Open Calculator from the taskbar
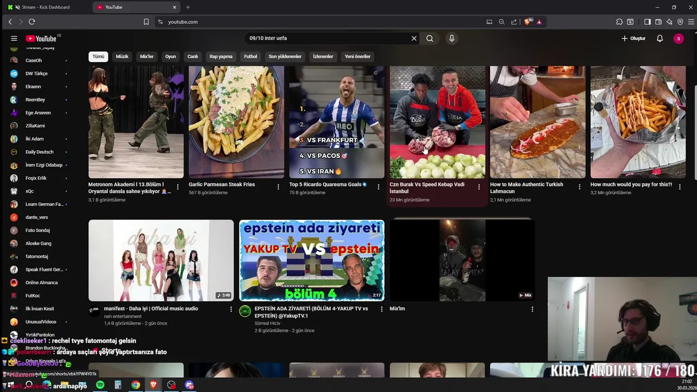 (x=118, y=385)
